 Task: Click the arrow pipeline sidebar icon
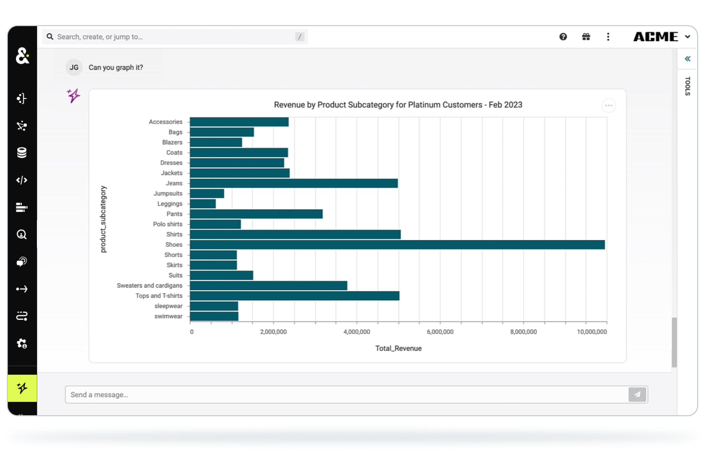[22, 289]
